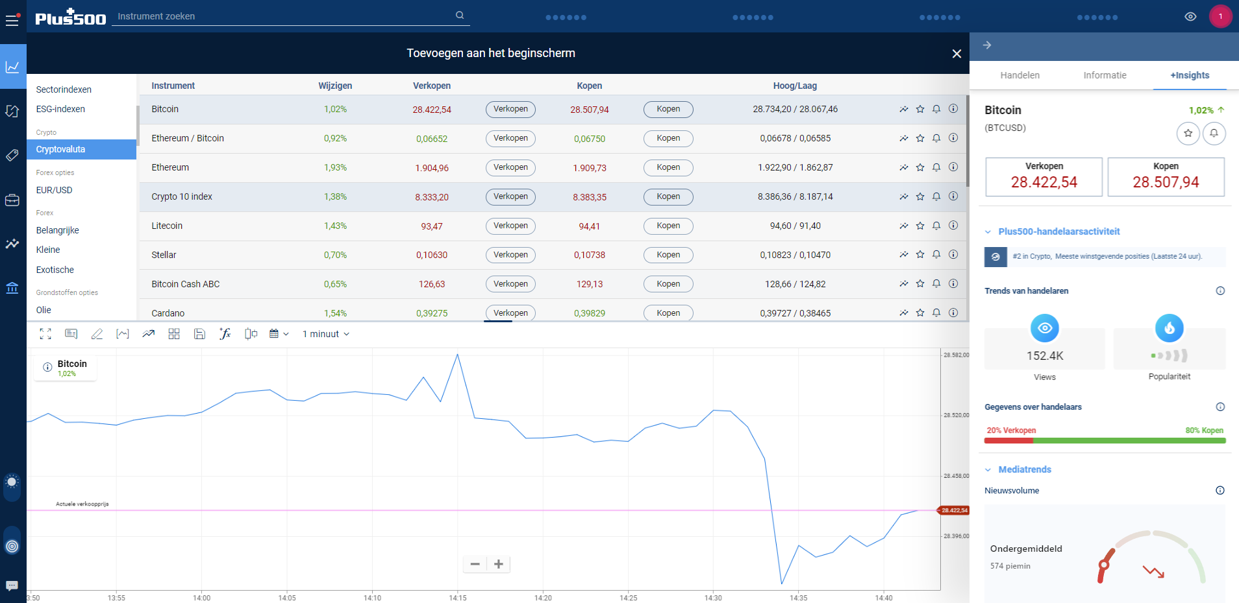Click Kopen button for Stellar
Viewport: 1239px width, 603px height.
coord(668,255)
